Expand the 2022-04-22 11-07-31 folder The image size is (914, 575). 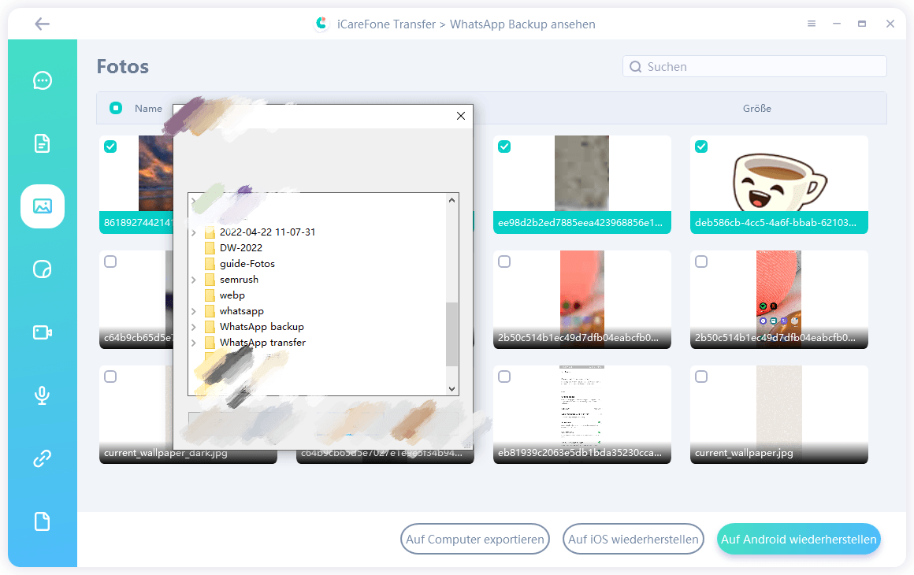(x=194, y=232)
